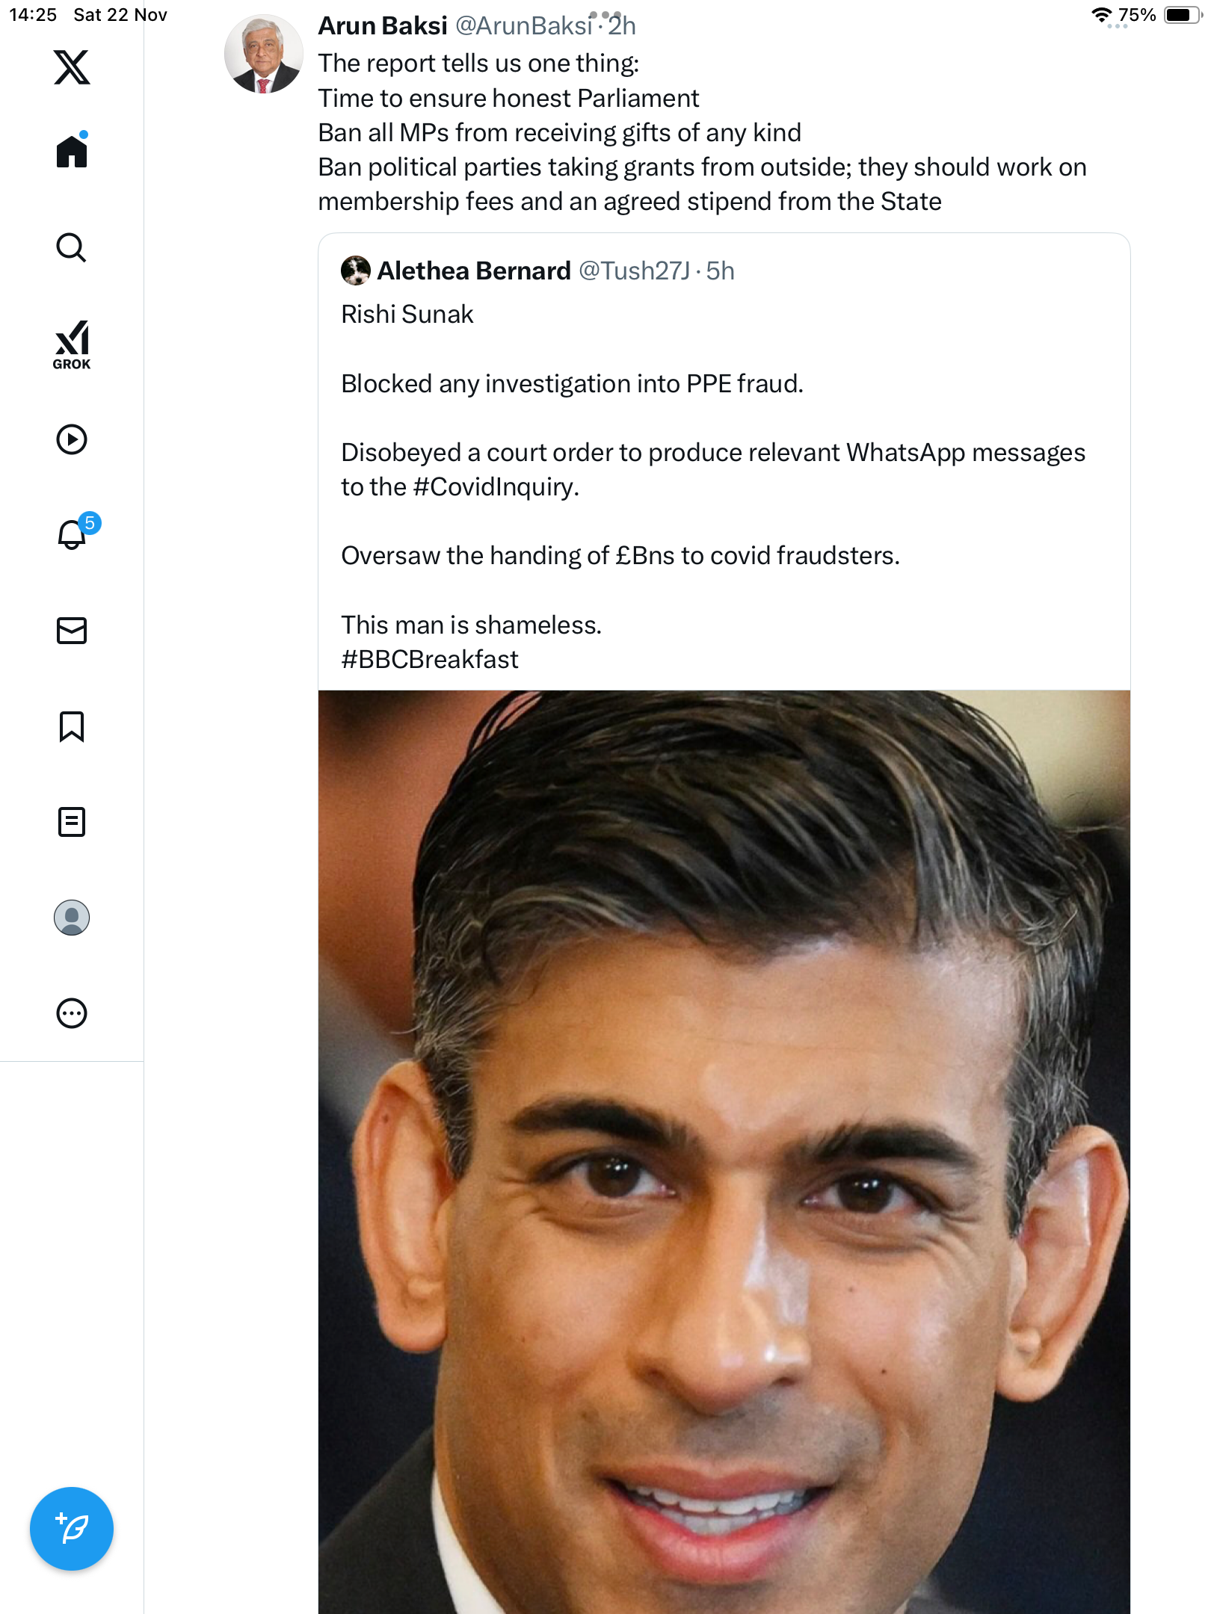Open the Search page
The height and width of the screenshot is (1614, 1211).
point(72,247)
